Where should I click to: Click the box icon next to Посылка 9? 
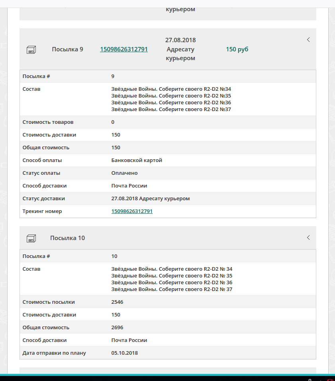tap(31, 49)
